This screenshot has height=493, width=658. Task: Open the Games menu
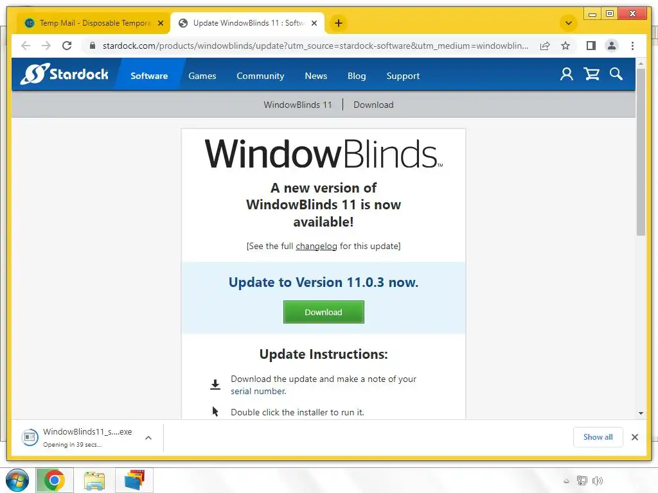tap(202, 76)
